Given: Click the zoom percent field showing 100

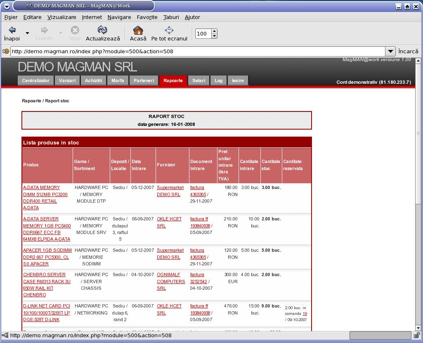Looking at the screenshot, I should point(203,34).
